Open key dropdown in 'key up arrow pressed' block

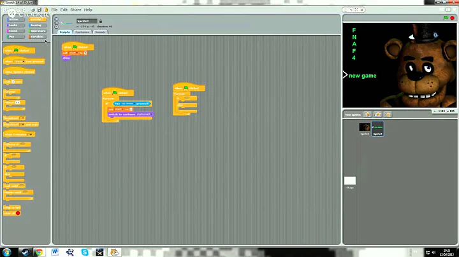tap(128, 104)
